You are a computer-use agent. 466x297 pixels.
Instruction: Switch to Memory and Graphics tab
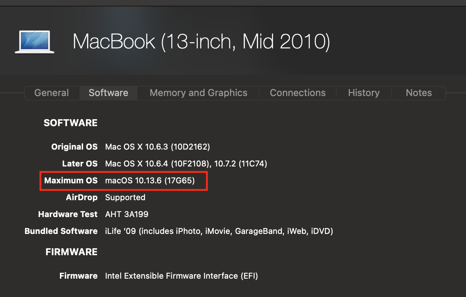[x=198, y=93]
